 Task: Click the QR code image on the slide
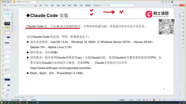[167, 27]
